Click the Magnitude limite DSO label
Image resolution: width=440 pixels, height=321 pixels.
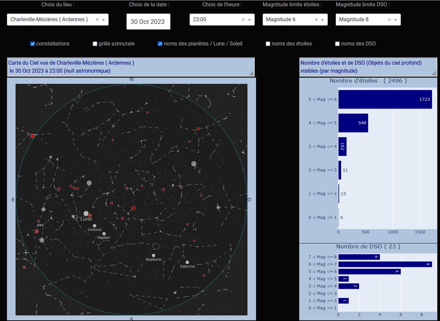coord(363,5)
